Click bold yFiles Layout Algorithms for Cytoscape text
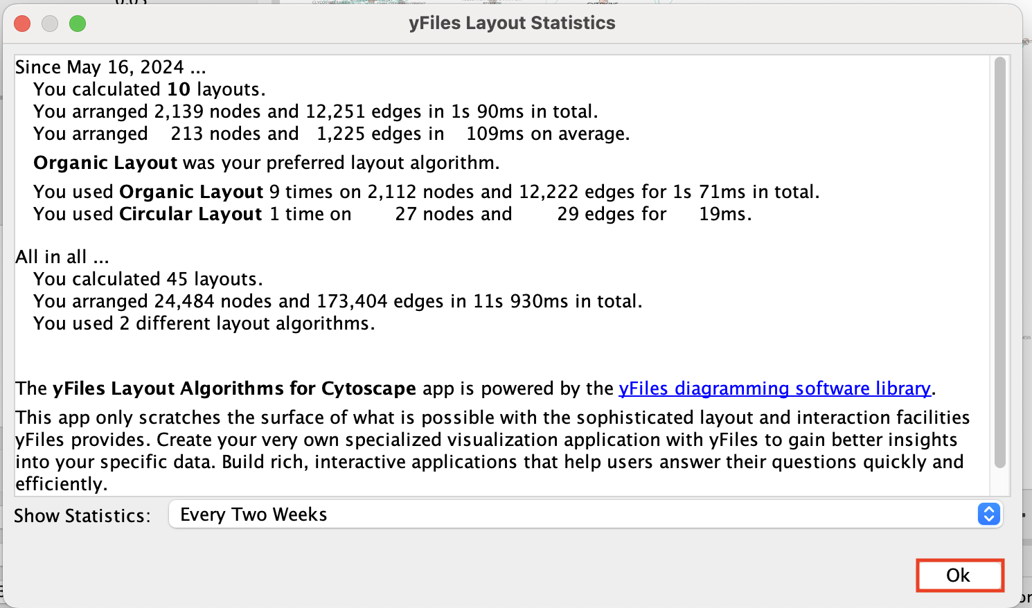Screen dimensions: 1032x608 [x=234, y=388]
